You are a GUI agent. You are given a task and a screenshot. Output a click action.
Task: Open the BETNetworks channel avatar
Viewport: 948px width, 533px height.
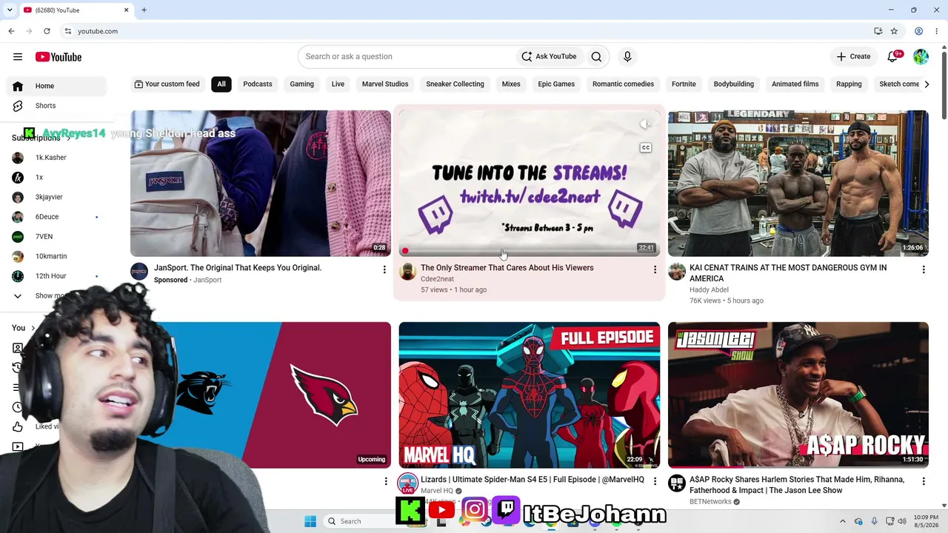pos(677,483)
